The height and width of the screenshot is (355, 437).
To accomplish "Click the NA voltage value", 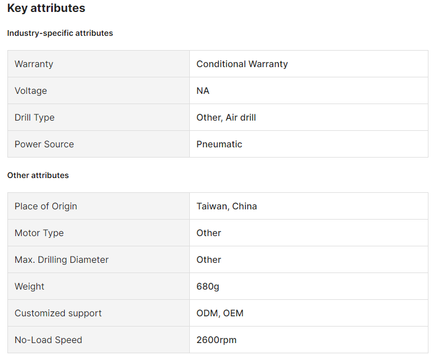I will point(203,90).
